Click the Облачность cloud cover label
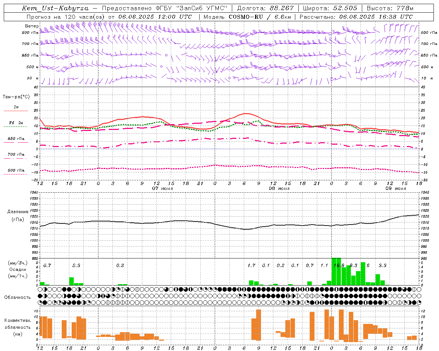The width and height of the screenshot is (439, 351). click(17, 297)
